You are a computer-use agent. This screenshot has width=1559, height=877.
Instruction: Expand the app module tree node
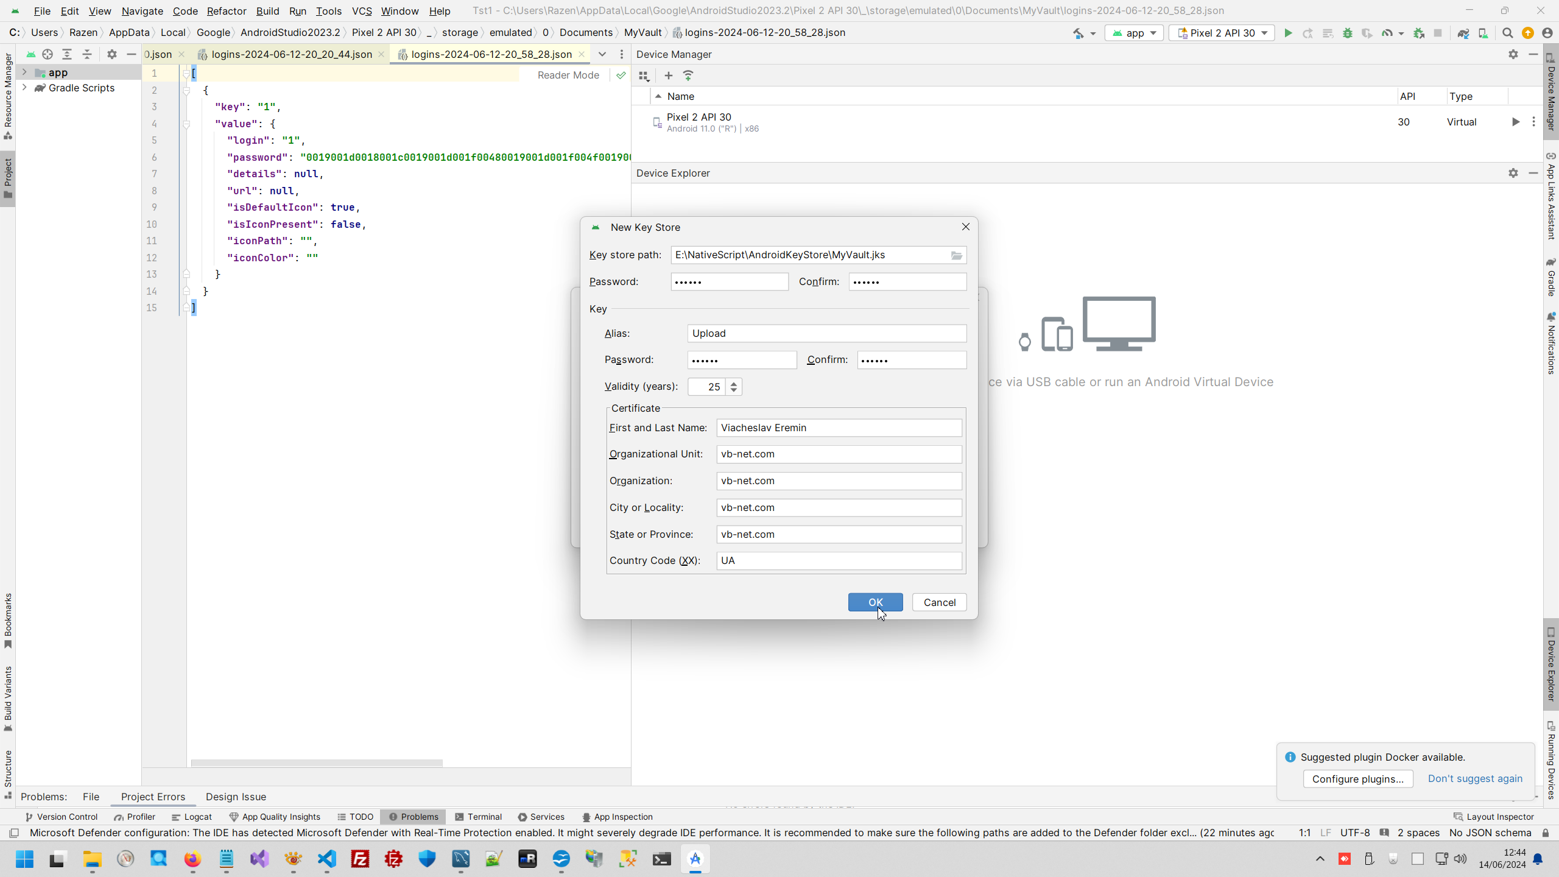coord(24,72)
